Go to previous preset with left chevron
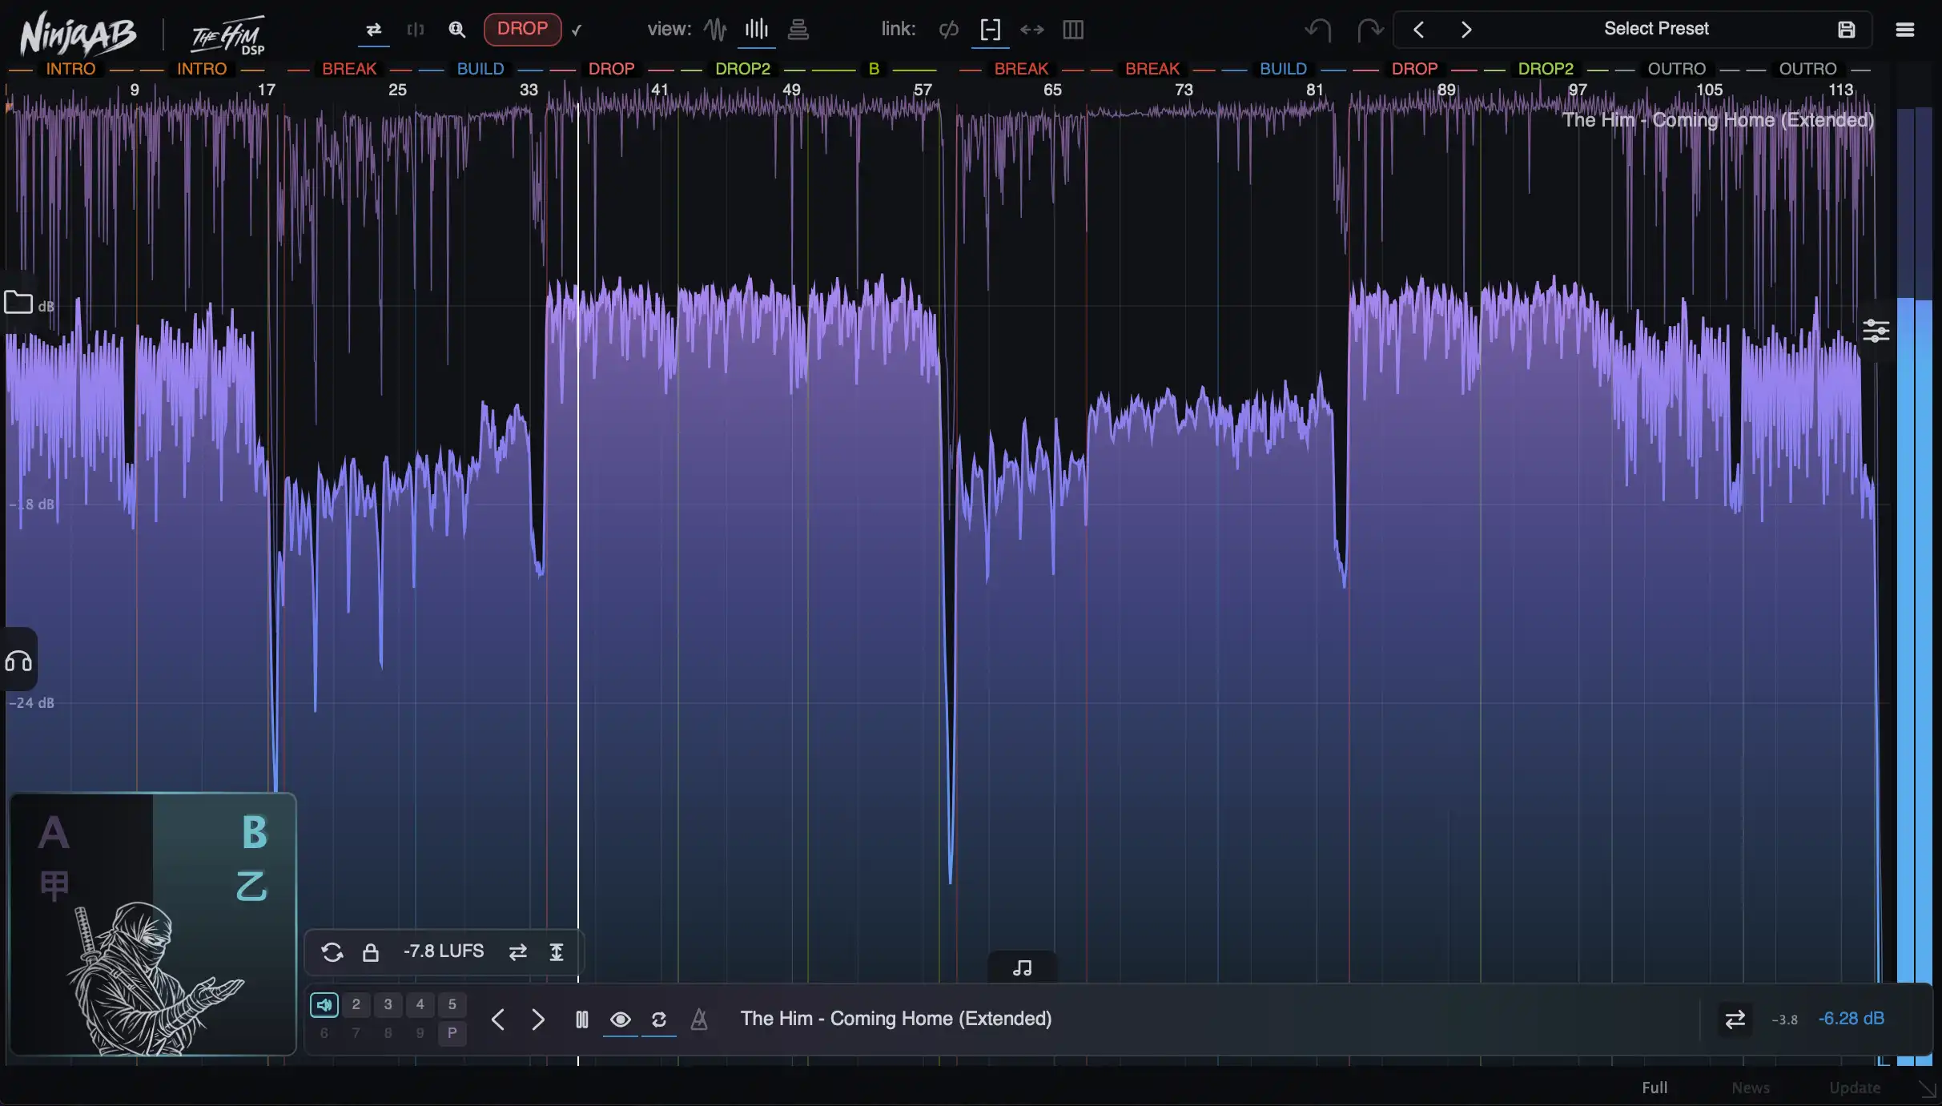The width and height of the screenshot is (1942, 1106). coord(1418,30)
